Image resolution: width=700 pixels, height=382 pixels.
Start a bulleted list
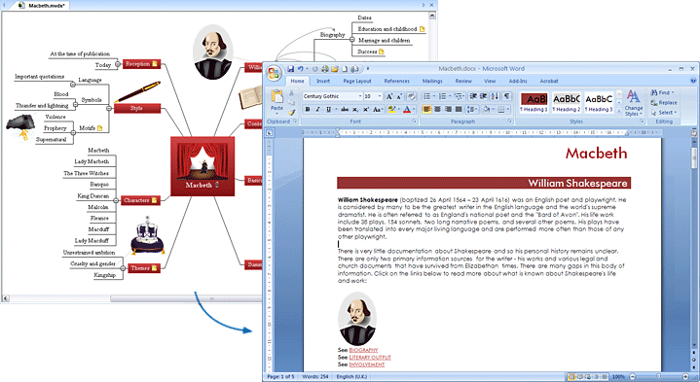427,96
